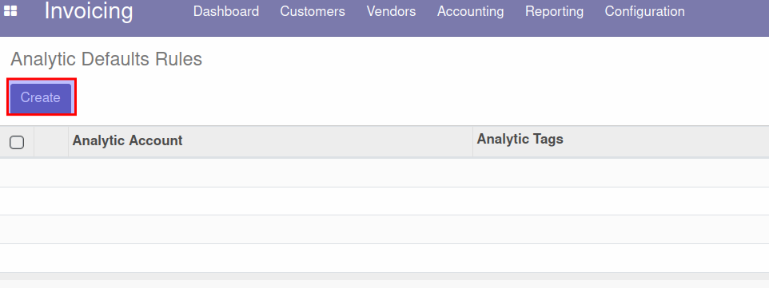Expand the Vendors menu
The width and height of the screenshot is (769, 288).
392,11
